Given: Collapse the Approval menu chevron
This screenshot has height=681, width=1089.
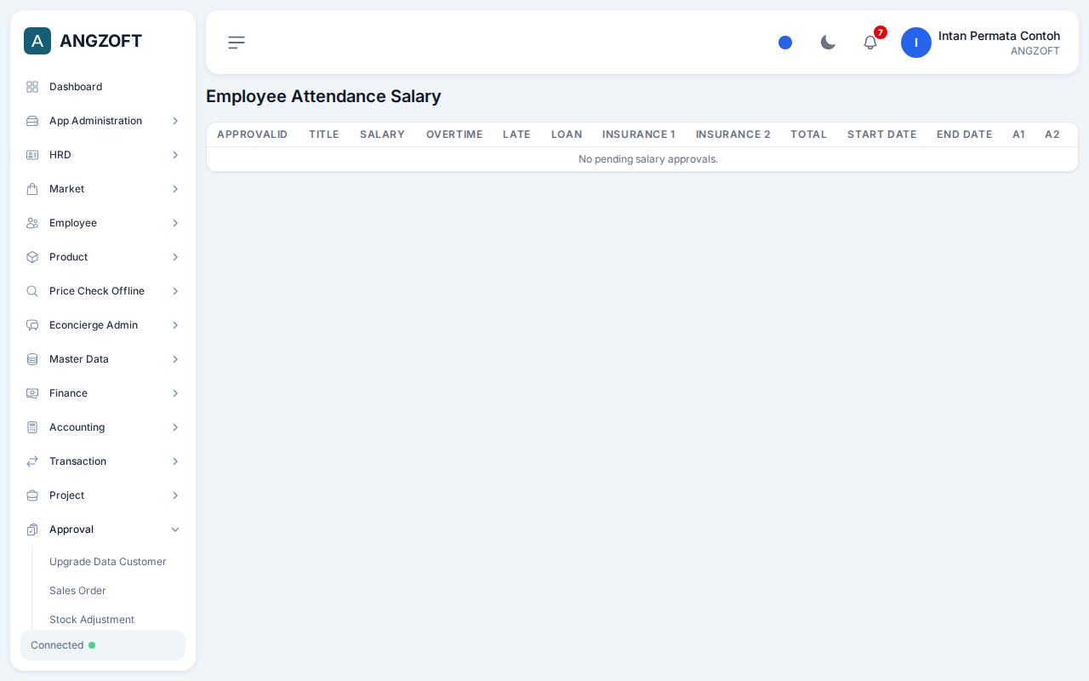Looking at the screenshot, I should (x=175, y=529).
